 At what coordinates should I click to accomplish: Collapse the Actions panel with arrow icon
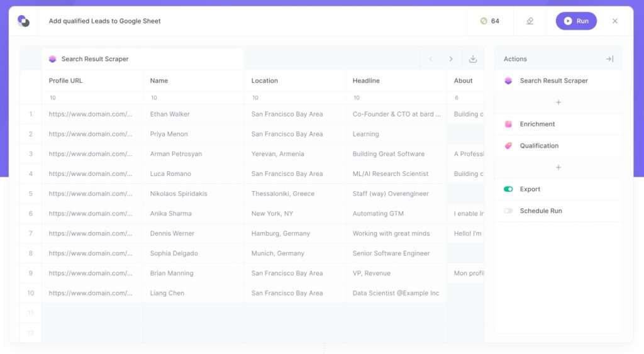[x=609, y=59]
